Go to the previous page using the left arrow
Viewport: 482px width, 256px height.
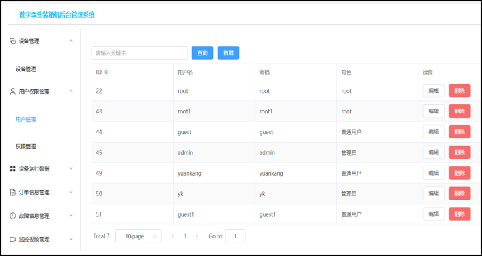coord(172,237)
